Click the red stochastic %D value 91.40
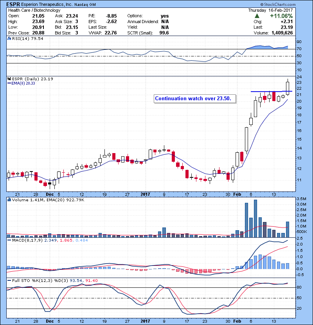 point(91,280)
